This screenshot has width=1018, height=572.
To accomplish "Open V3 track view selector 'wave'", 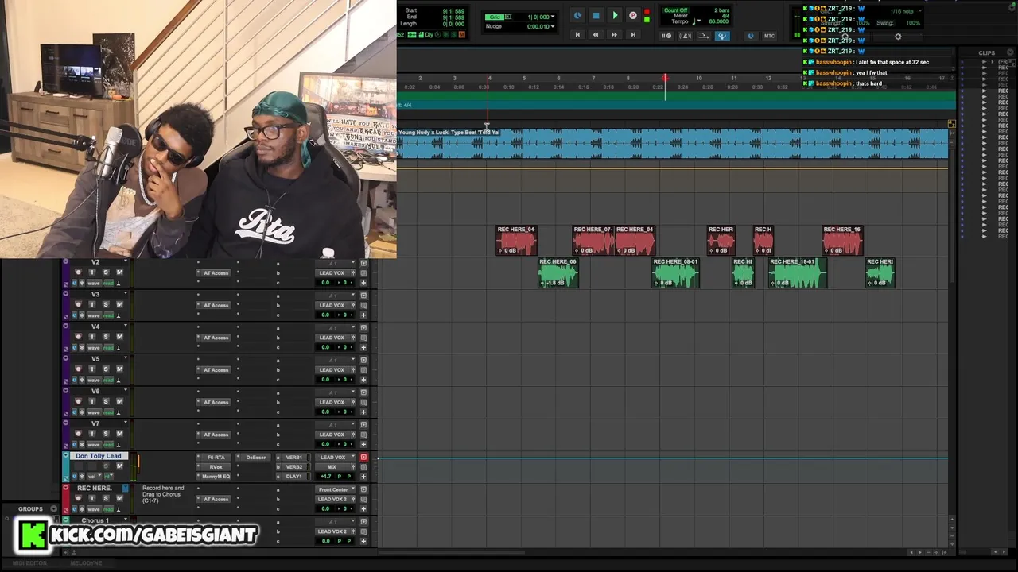I will [93, 315].
